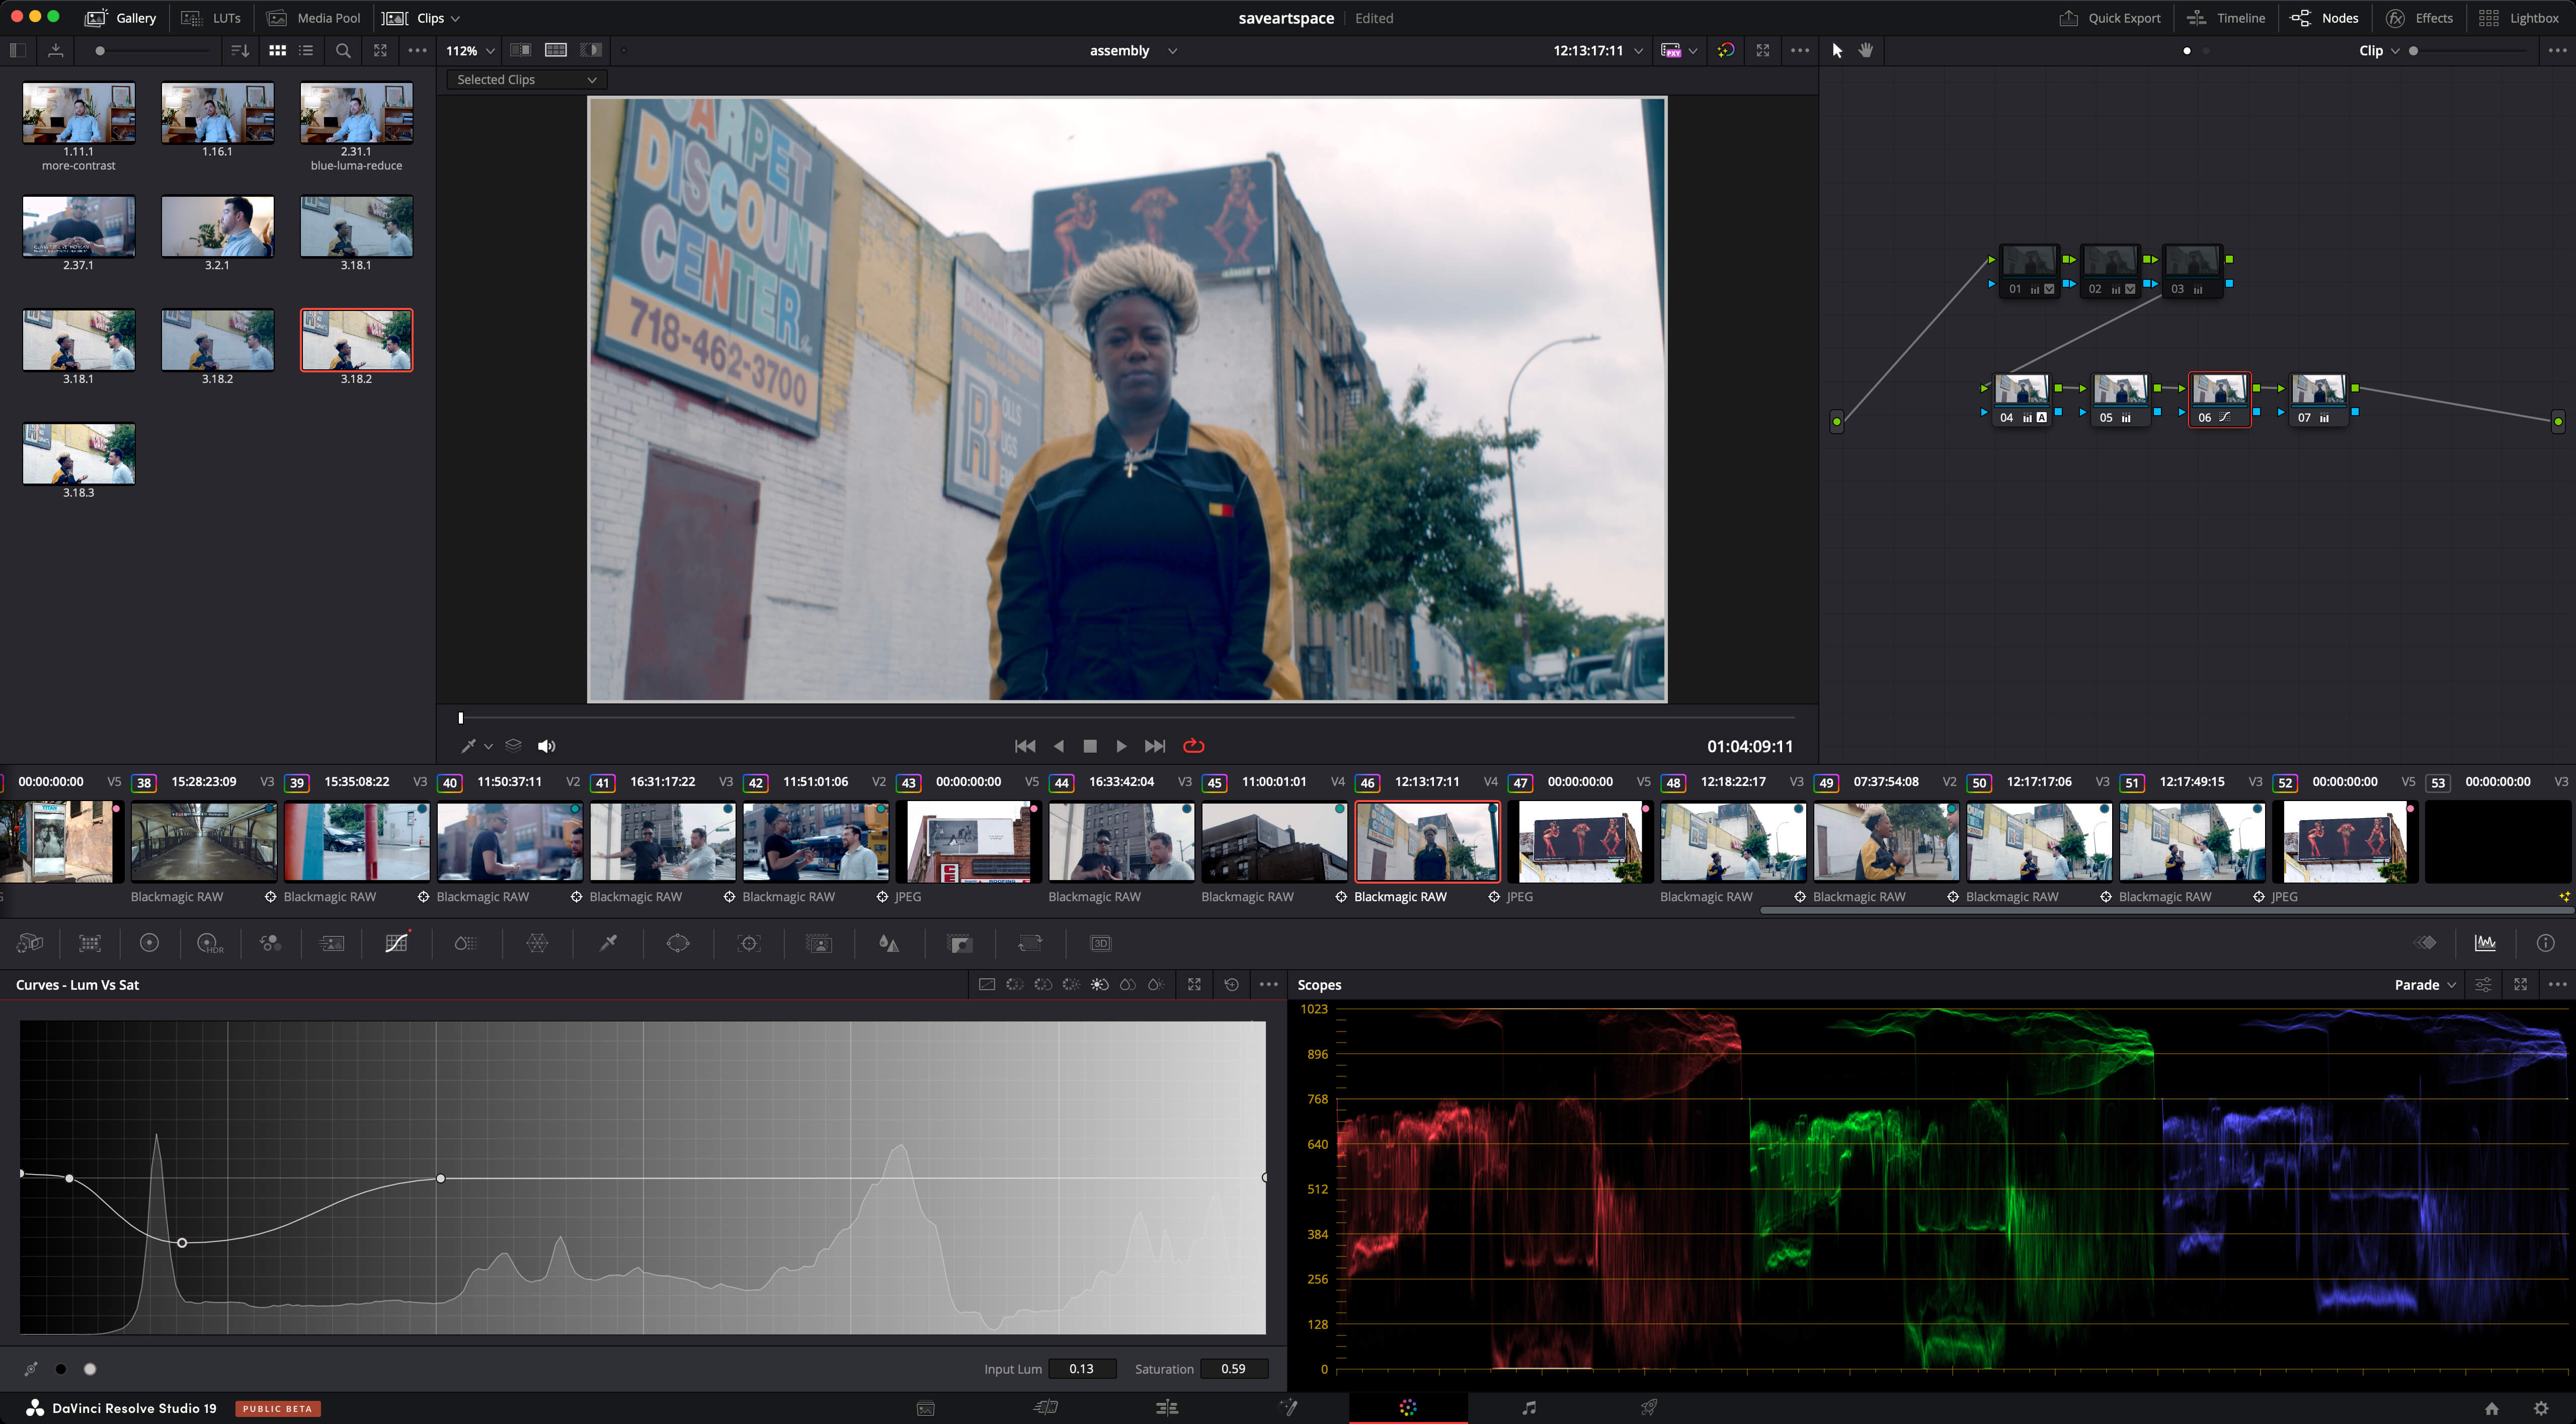The image size is (2576, 1424).
Task: Change the Parade scope type dropdown
Action: tap(2425, 985)
